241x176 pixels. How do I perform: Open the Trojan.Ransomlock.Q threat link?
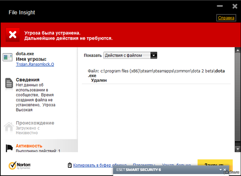pos(35,64)
